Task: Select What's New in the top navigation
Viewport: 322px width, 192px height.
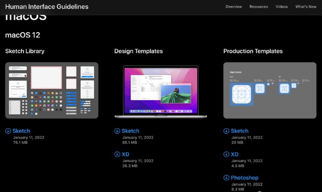Action: [305, 7]
